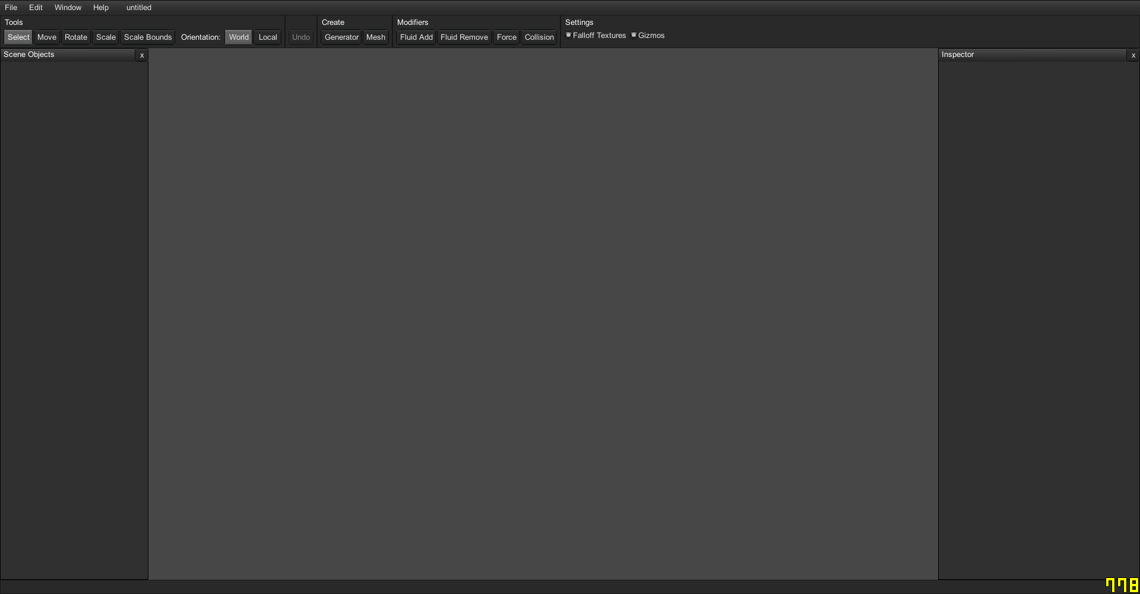Create a new Mesh

[376, 37]
